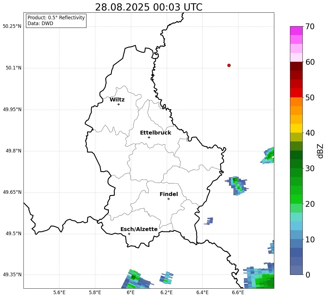
Task: Click the yellow 40 dBZ colorbar band
Action: click(296, 128)
